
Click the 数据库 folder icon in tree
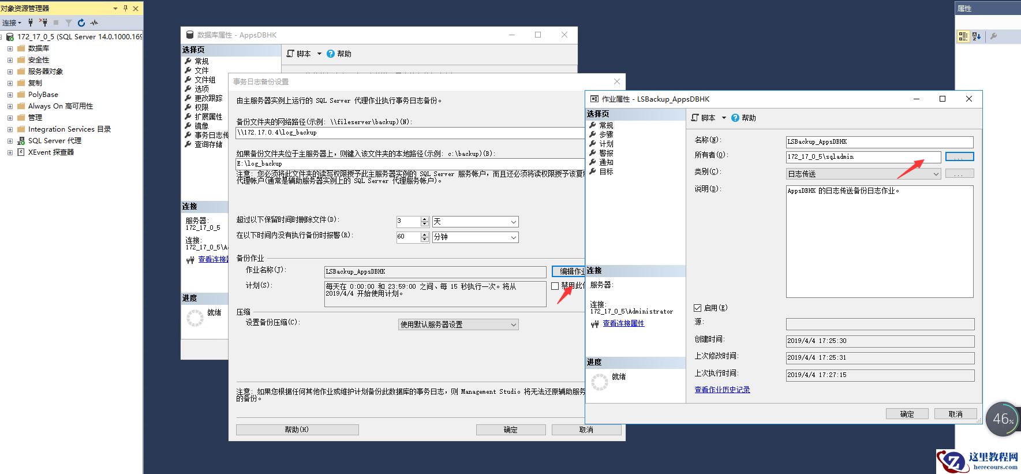tap(21, 48)
